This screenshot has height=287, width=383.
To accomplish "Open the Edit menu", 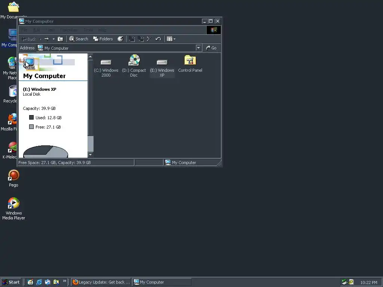I will pyautogui.click(x=37, y=30).
